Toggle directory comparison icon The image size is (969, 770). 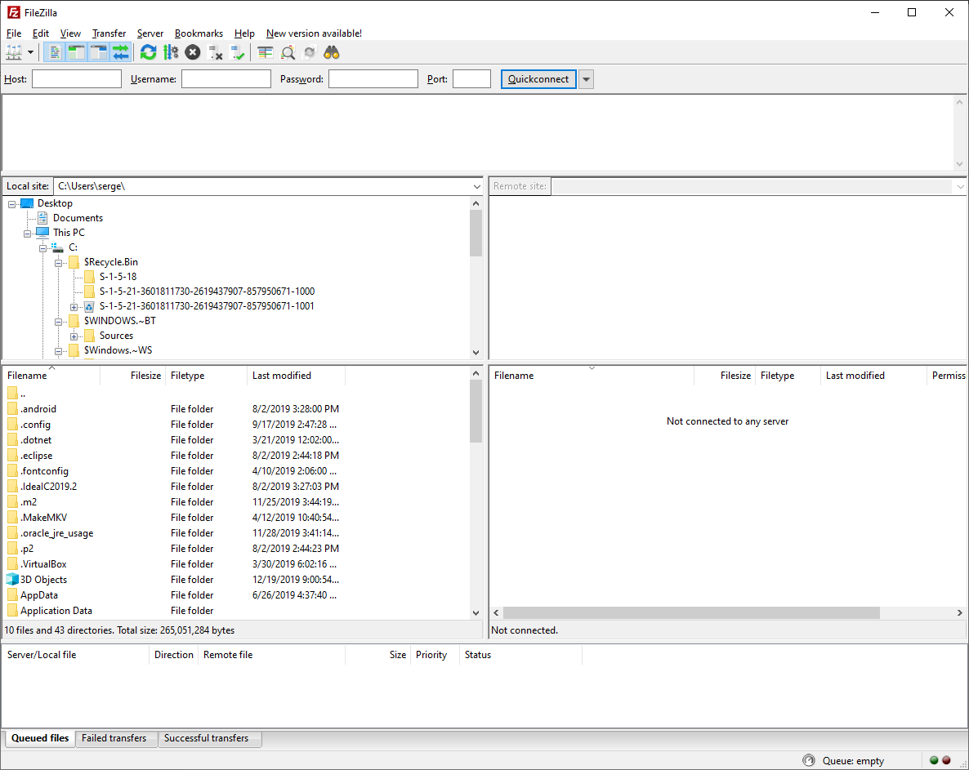288,53
